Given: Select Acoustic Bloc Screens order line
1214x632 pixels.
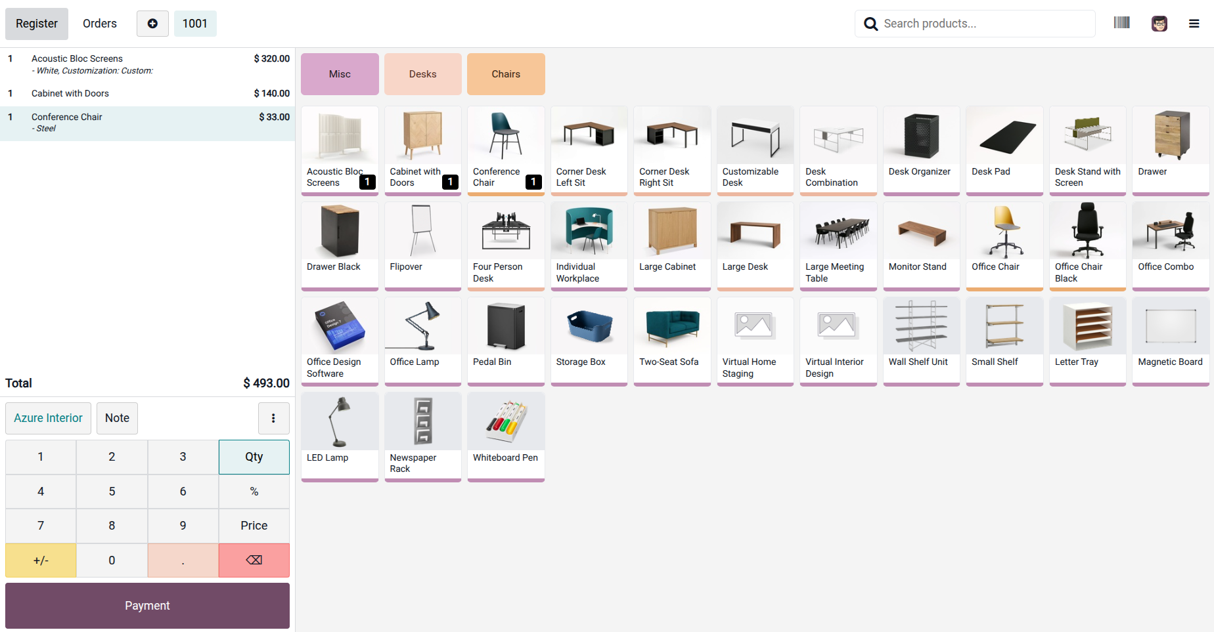Looking at the screenshot, I should point(147,64).
